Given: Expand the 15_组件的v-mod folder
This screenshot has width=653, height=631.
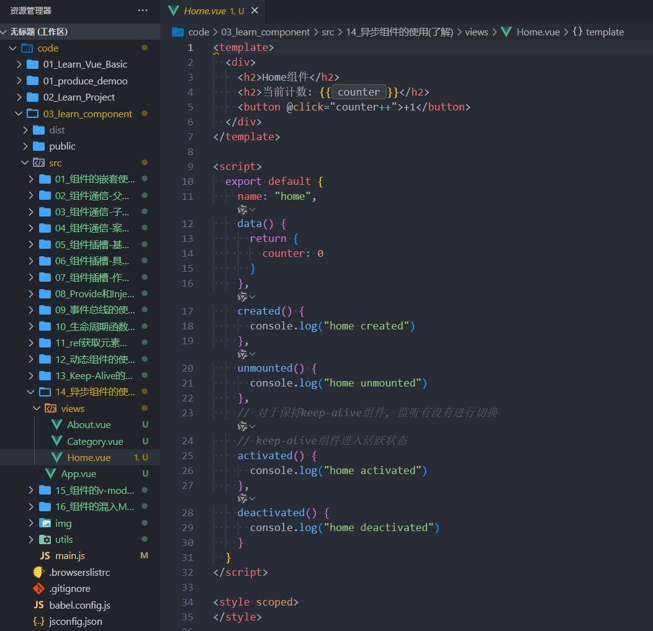Looking at the screenshot, I should (31, 490).
